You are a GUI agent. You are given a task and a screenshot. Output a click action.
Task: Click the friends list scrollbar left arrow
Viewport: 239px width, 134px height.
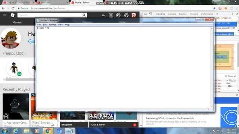pyautogui.click(x=4, y=79)
